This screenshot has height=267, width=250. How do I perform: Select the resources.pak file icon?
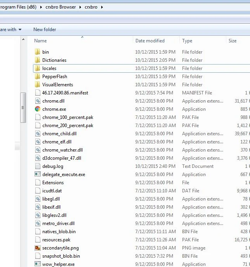38,240
